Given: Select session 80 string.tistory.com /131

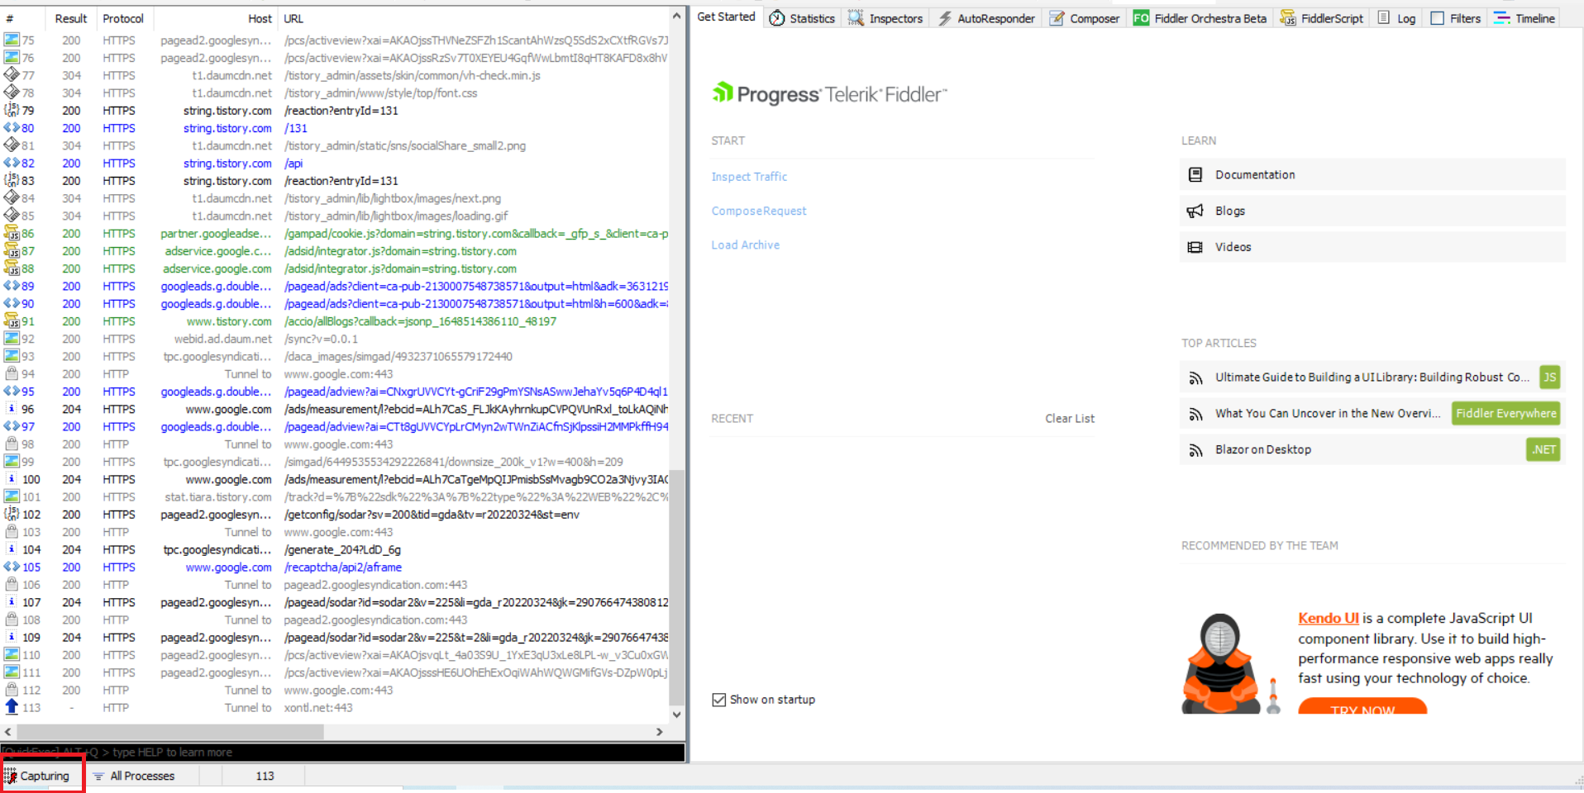Looking at the screenshot, I should click(x=335, y=128).
